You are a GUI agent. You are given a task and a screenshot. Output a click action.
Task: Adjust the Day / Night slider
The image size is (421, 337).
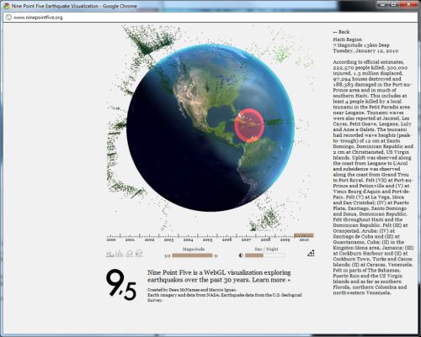click(x=265, y=255)
